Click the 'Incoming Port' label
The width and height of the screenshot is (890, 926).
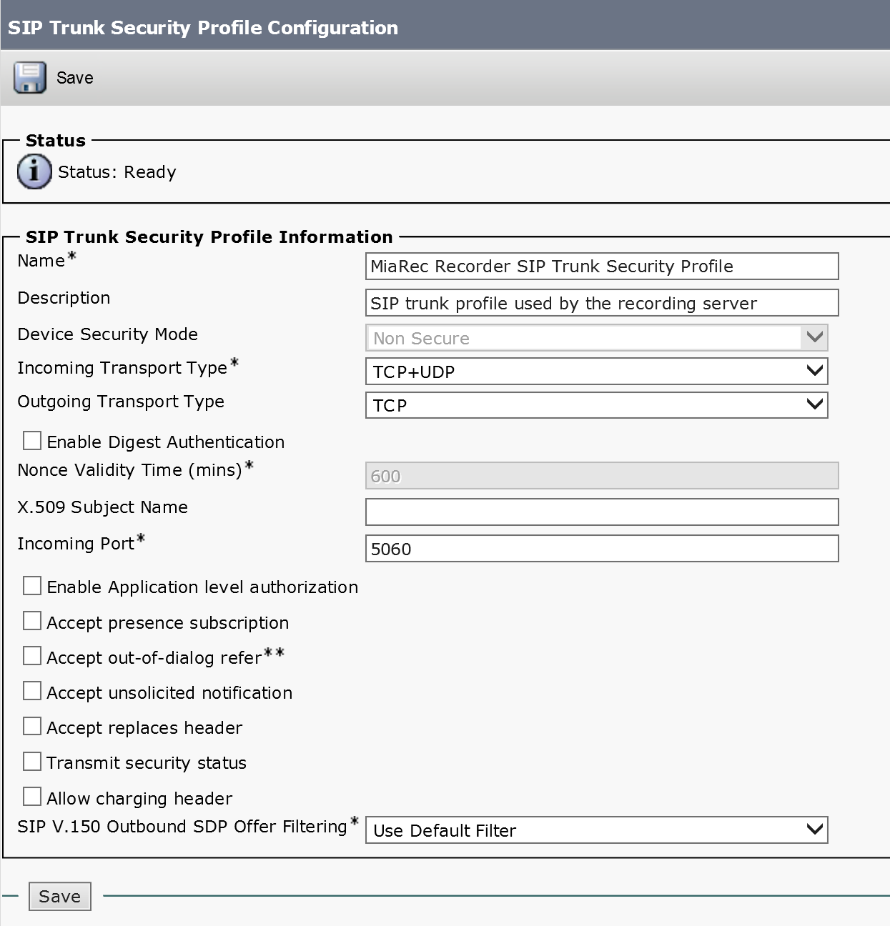point(76,544)
